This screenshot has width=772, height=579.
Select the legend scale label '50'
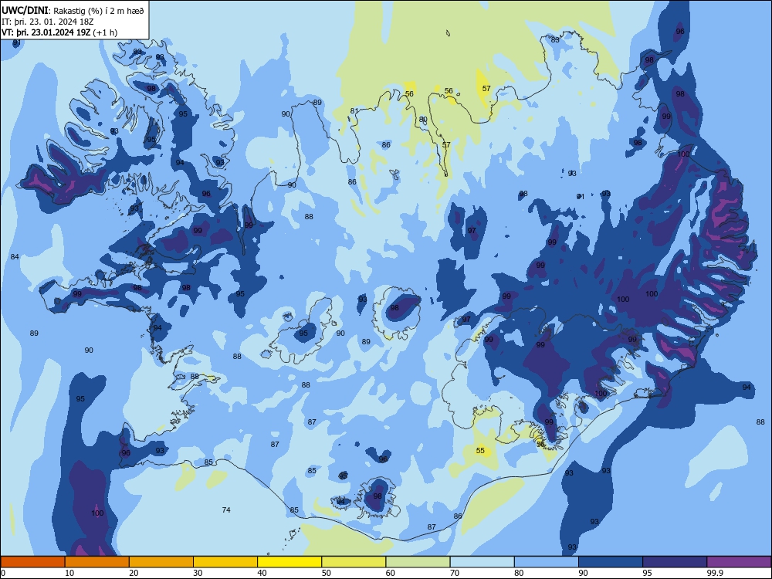click(x=327, y=573)
